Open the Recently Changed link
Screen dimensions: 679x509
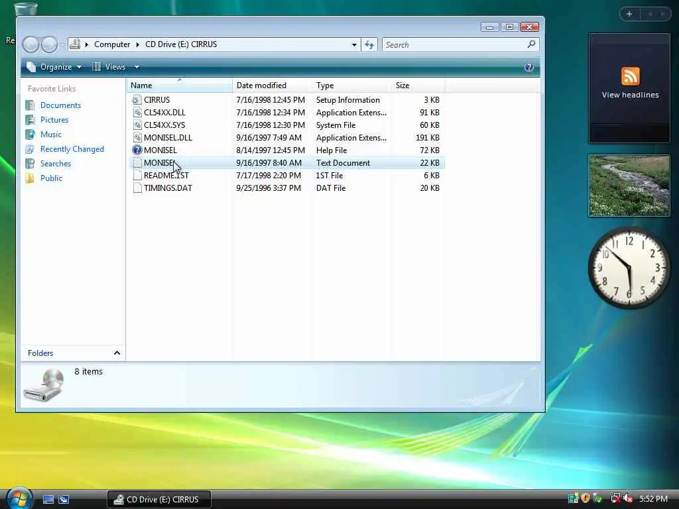coord(72,149)
